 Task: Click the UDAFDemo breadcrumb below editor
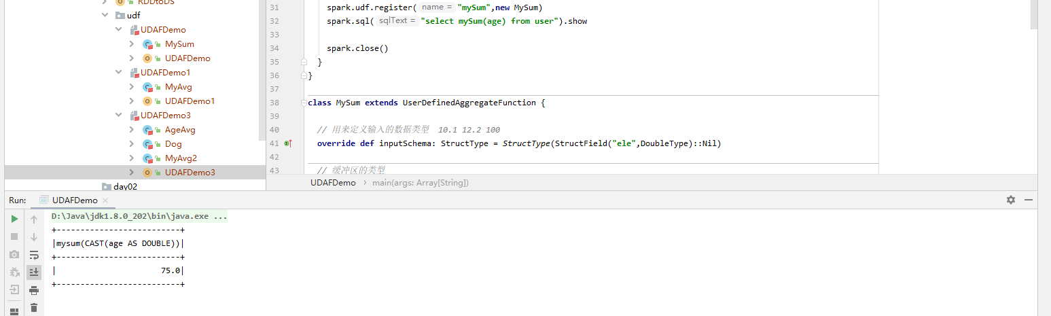[333, 183]
